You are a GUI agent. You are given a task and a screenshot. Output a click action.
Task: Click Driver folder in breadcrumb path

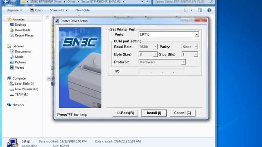(71, 2)
